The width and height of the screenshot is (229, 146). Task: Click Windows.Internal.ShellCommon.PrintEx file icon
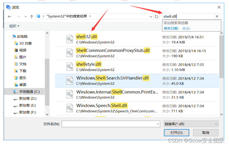pyautogui.click(x=70, y=94)
